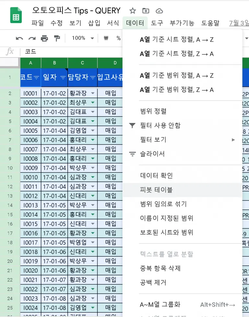Select column A header
The height and width of the screenshot is (317, 249).
[x=30, y=63]
